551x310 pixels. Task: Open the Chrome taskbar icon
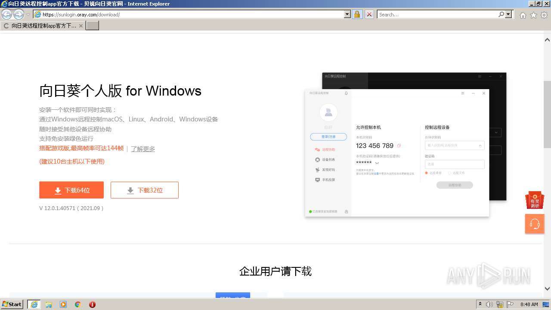[x=78, y=304]
